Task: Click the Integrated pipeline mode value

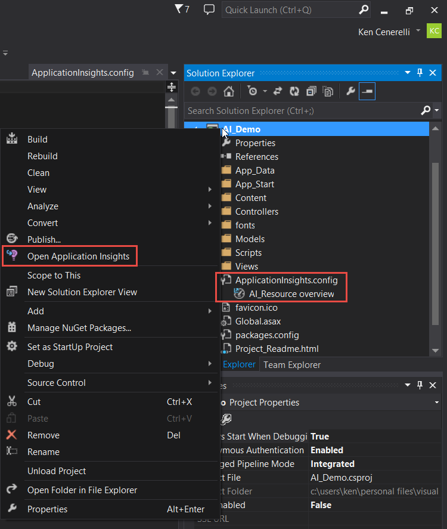Action: point(332,464)
